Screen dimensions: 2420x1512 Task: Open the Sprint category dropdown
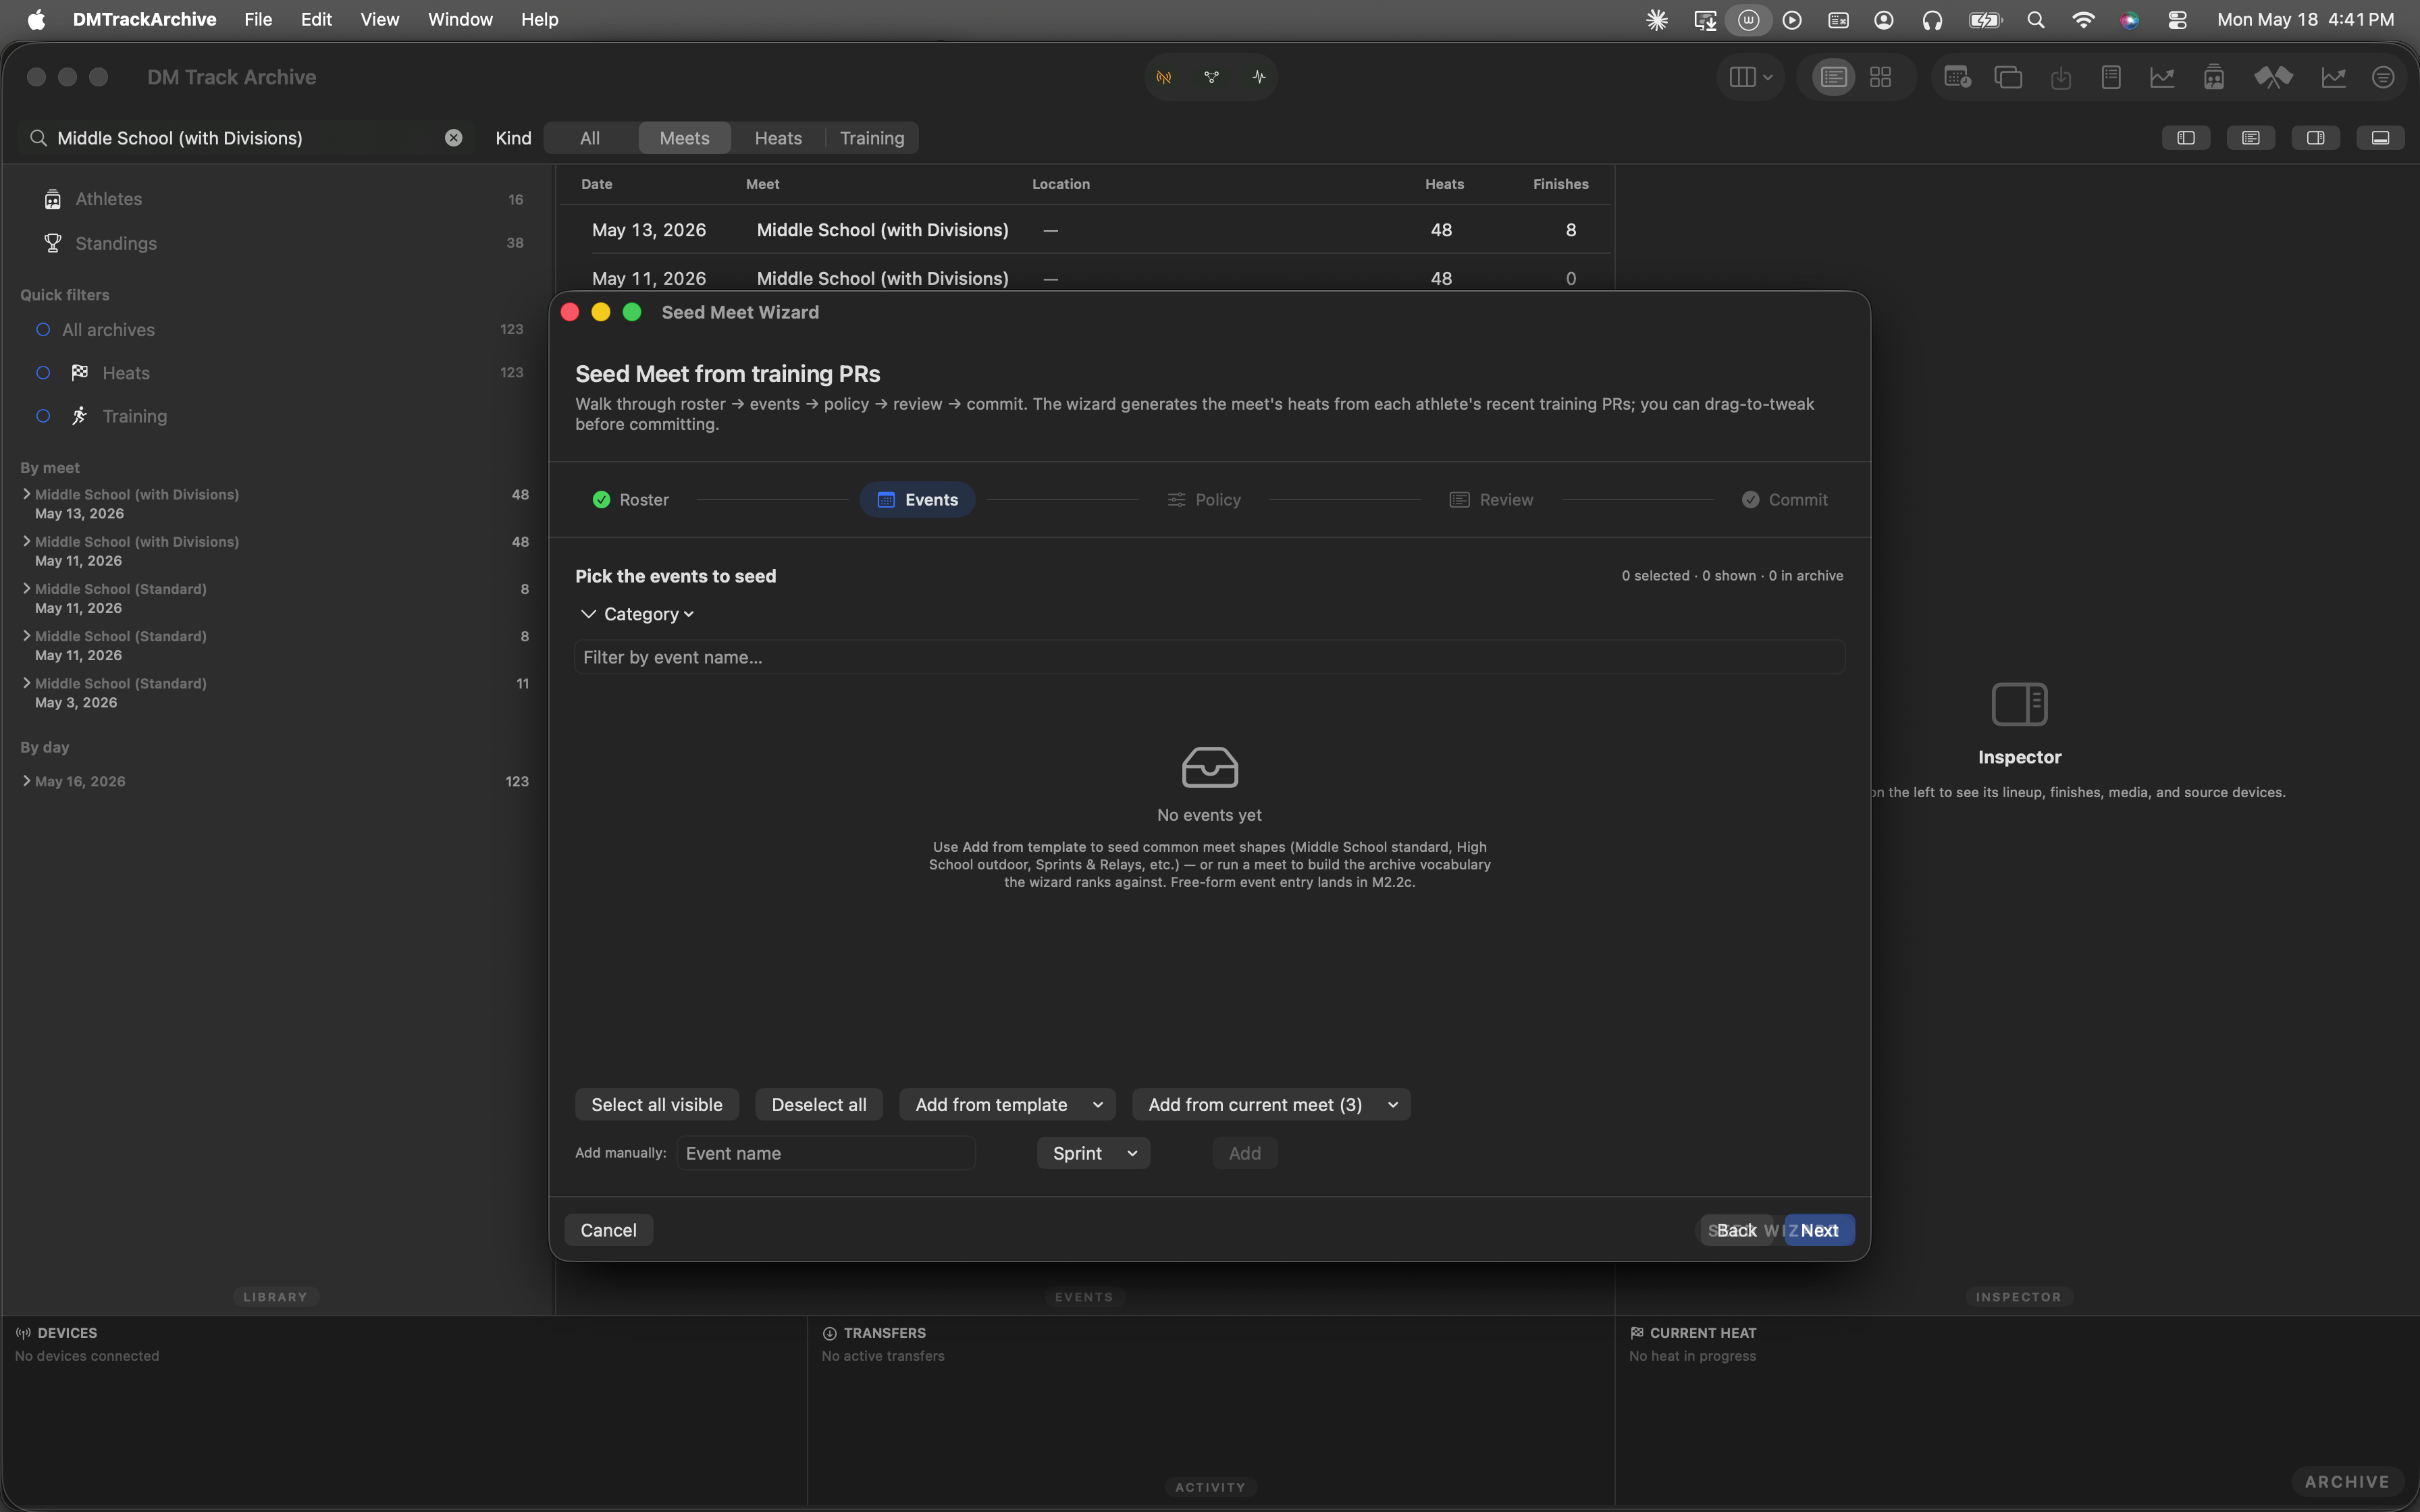click(1094, 1153)
